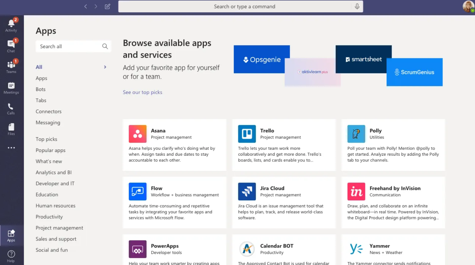Click the Yammer 'News + Weather' label
This screenshot has height=265, width=475.
[386, 252]
